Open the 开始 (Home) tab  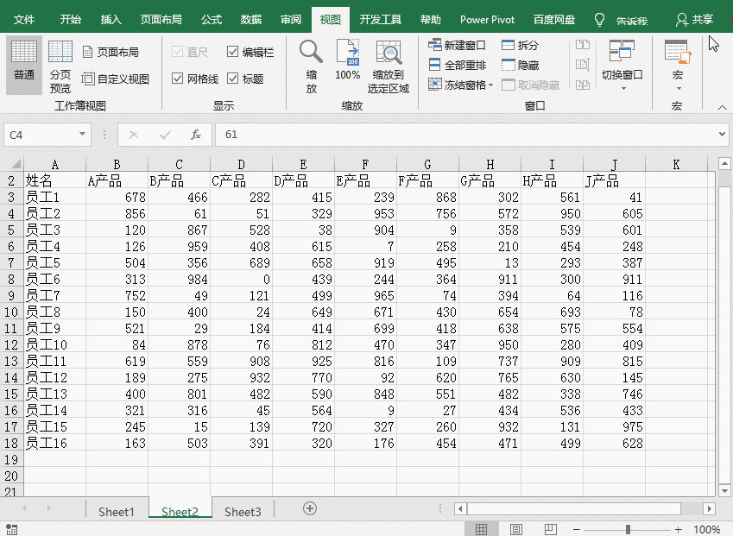[x=71, y=20]
